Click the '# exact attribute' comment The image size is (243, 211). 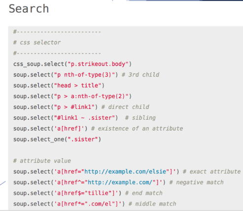pyautogui.click(x=212, y=172)
